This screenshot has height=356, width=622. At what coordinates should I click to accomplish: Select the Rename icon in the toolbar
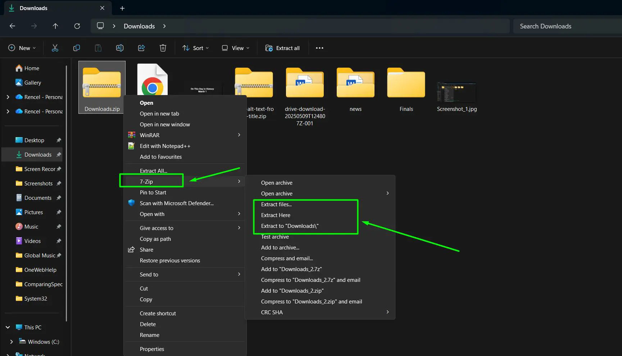tap(119, 48)
